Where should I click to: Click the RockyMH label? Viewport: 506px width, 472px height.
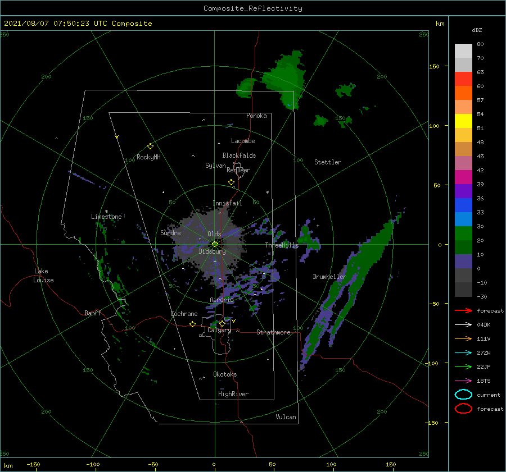tap(148, 157)
